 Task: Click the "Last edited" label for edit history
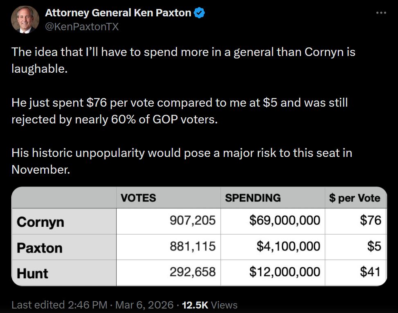point(38,305)
